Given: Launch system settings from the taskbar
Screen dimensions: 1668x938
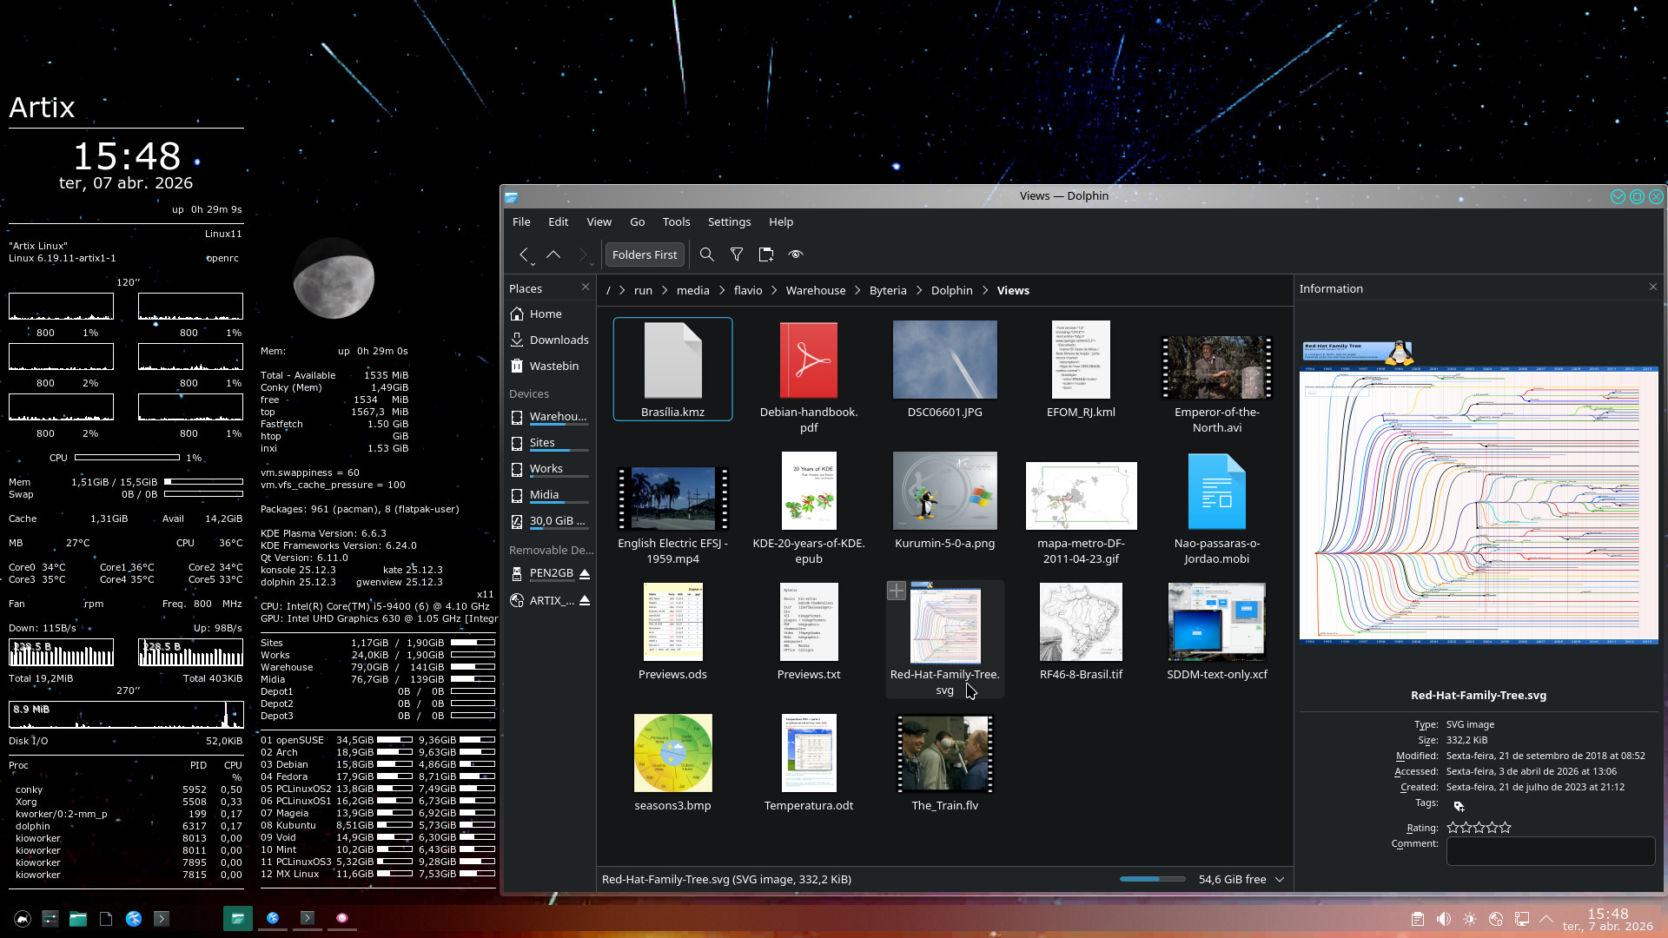Looking at the screenshot, I should tap(50, 918).
